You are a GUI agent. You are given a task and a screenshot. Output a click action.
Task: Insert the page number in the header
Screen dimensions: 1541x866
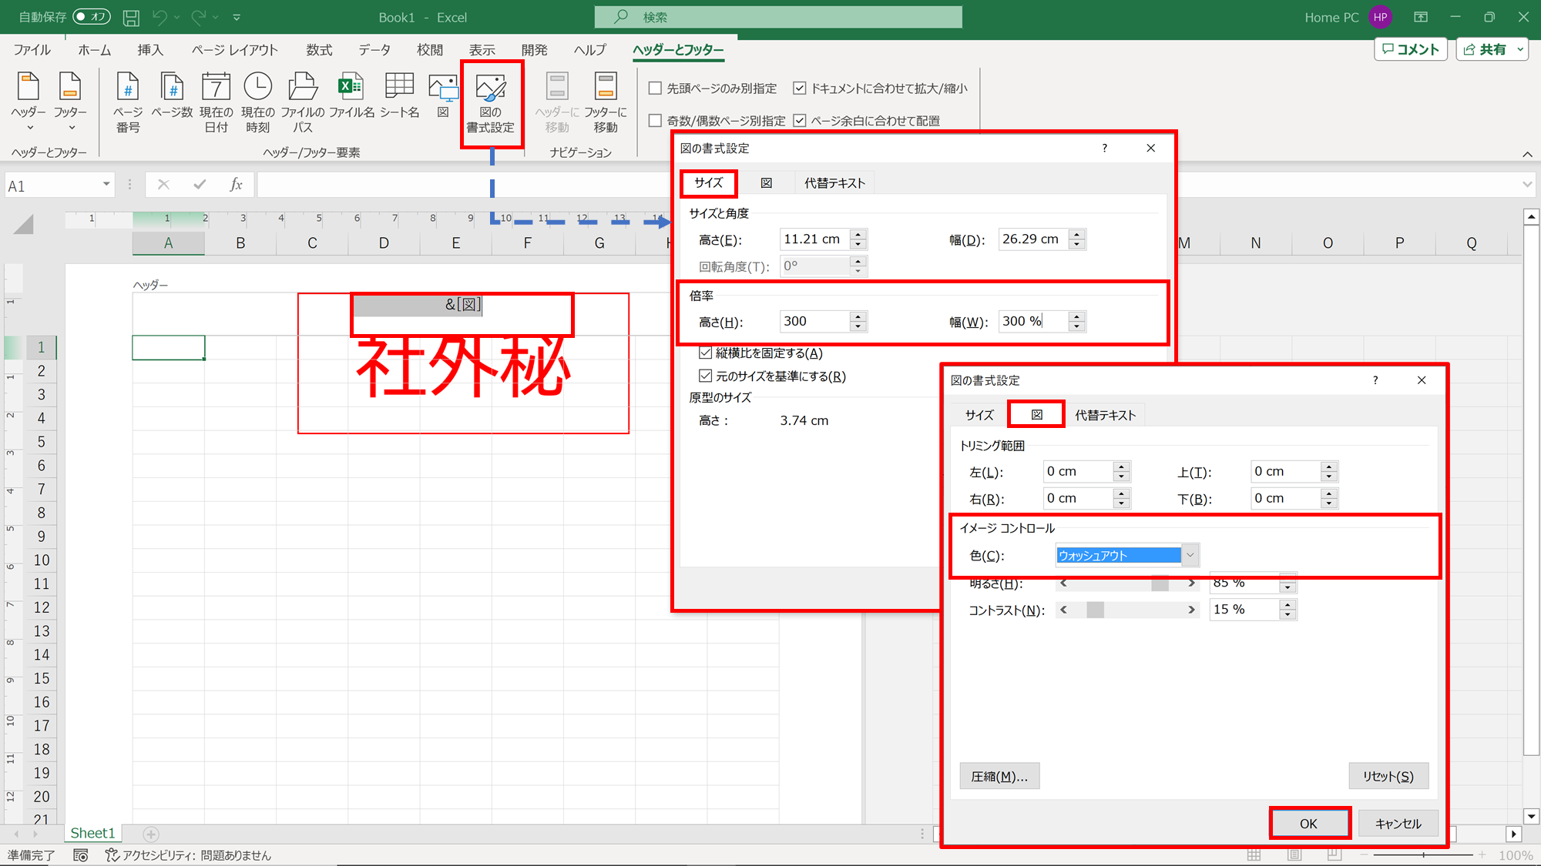(126, 102)
